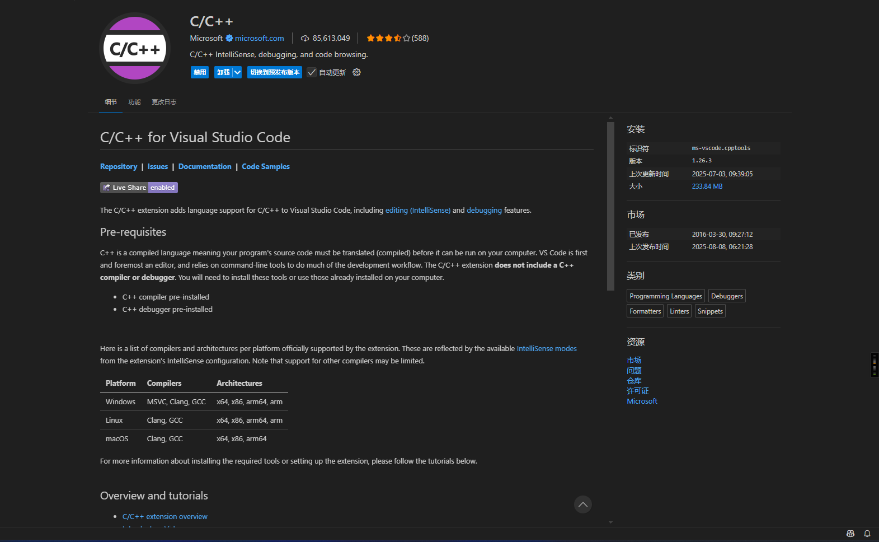Click the identifier ms-vscode.cpptools
This screenshot has width=879, height=542.
tap(721, 148)
